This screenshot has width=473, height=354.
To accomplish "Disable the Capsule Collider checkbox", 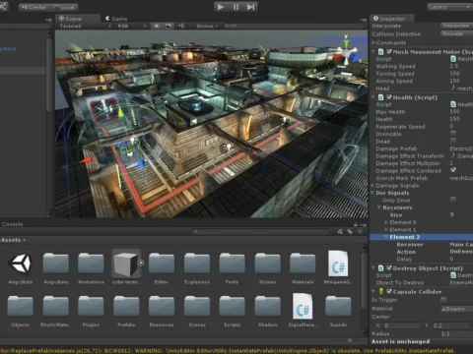I will pos(389,291).
